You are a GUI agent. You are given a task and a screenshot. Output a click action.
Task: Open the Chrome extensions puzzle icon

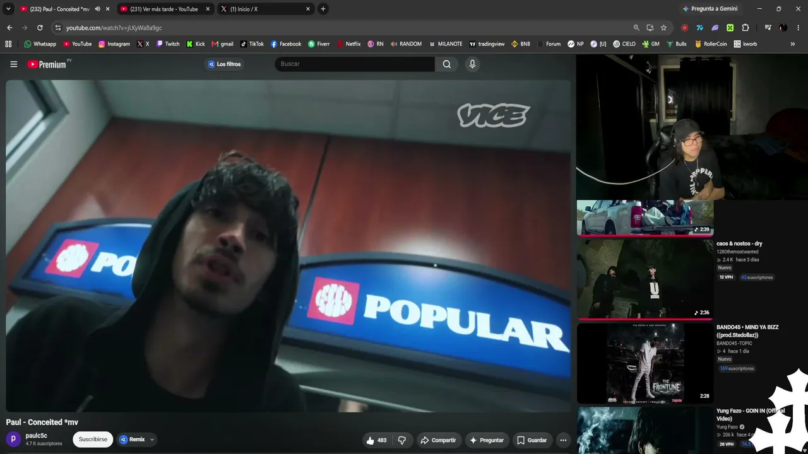[x=746, y=28]
